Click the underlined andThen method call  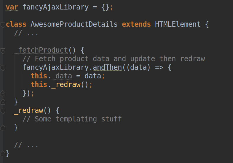107,67
